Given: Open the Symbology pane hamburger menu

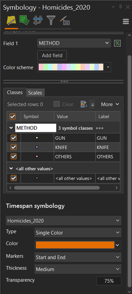Looking at the screenshot, I should point(126,21).
